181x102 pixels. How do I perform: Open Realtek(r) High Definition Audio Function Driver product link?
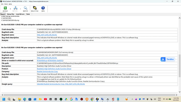coord(54,69)
